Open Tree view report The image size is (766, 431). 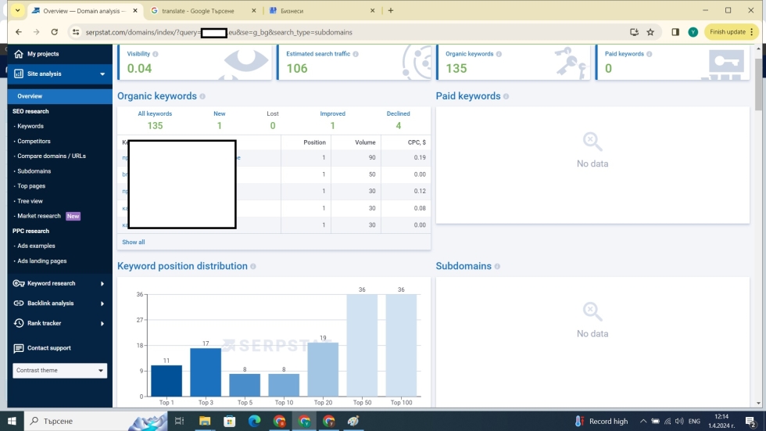[30, 201]
